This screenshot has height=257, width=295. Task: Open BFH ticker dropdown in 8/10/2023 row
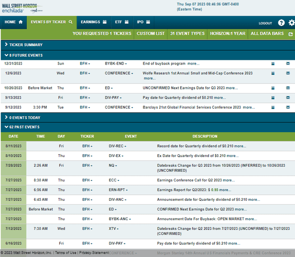tap(87, 156)
